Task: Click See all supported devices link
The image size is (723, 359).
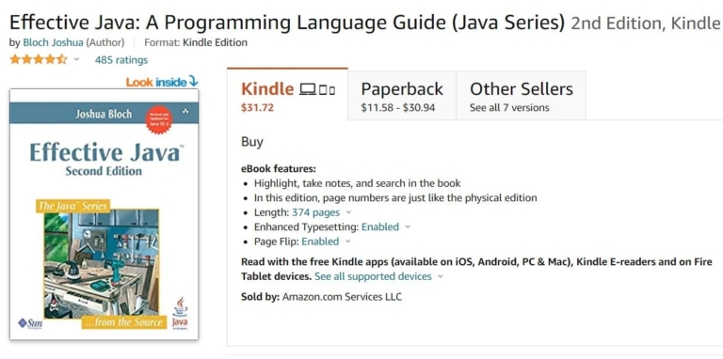Action: point(373,276)
